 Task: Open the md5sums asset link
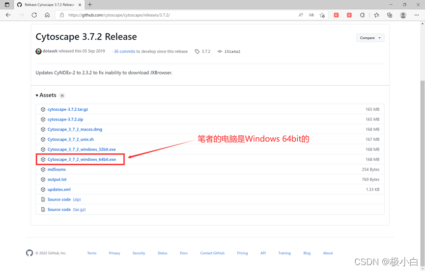pyautogui.click(x=57, y=169)
